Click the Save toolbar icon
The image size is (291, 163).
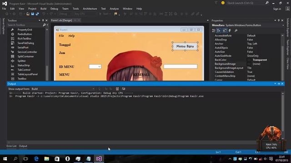tap(33, 14)
